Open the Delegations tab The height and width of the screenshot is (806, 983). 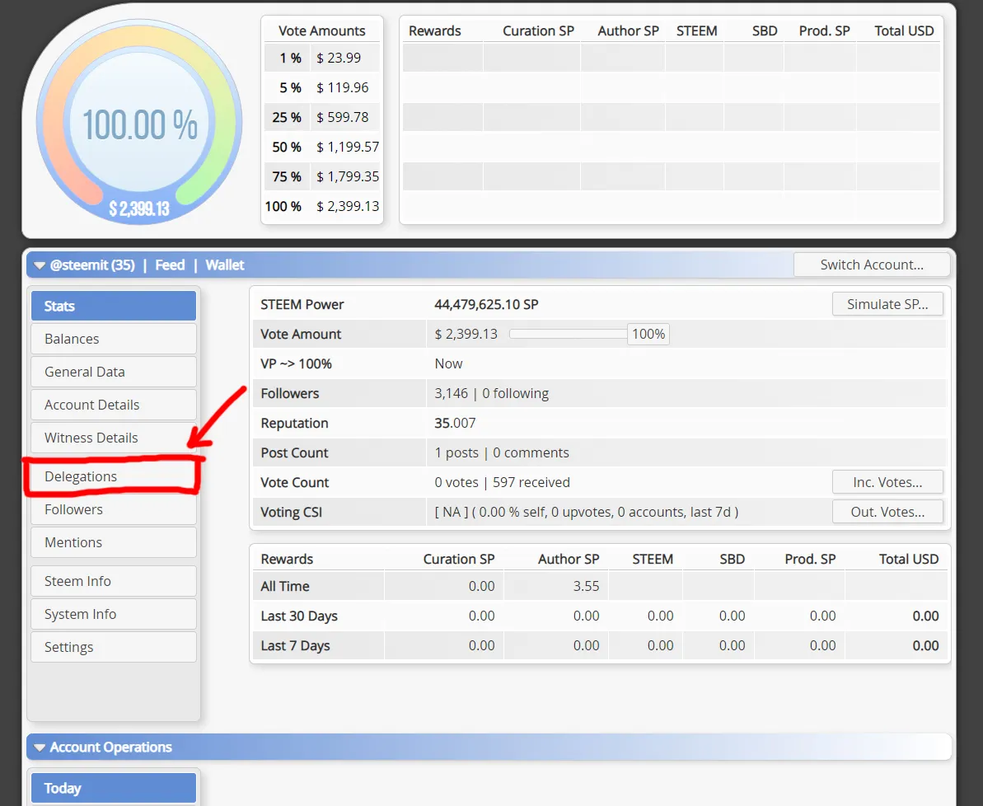[114, 476]
